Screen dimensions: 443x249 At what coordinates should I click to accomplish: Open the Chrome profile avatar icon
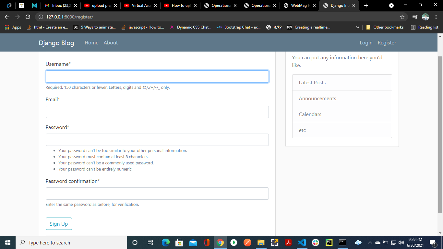click(425, 17)
